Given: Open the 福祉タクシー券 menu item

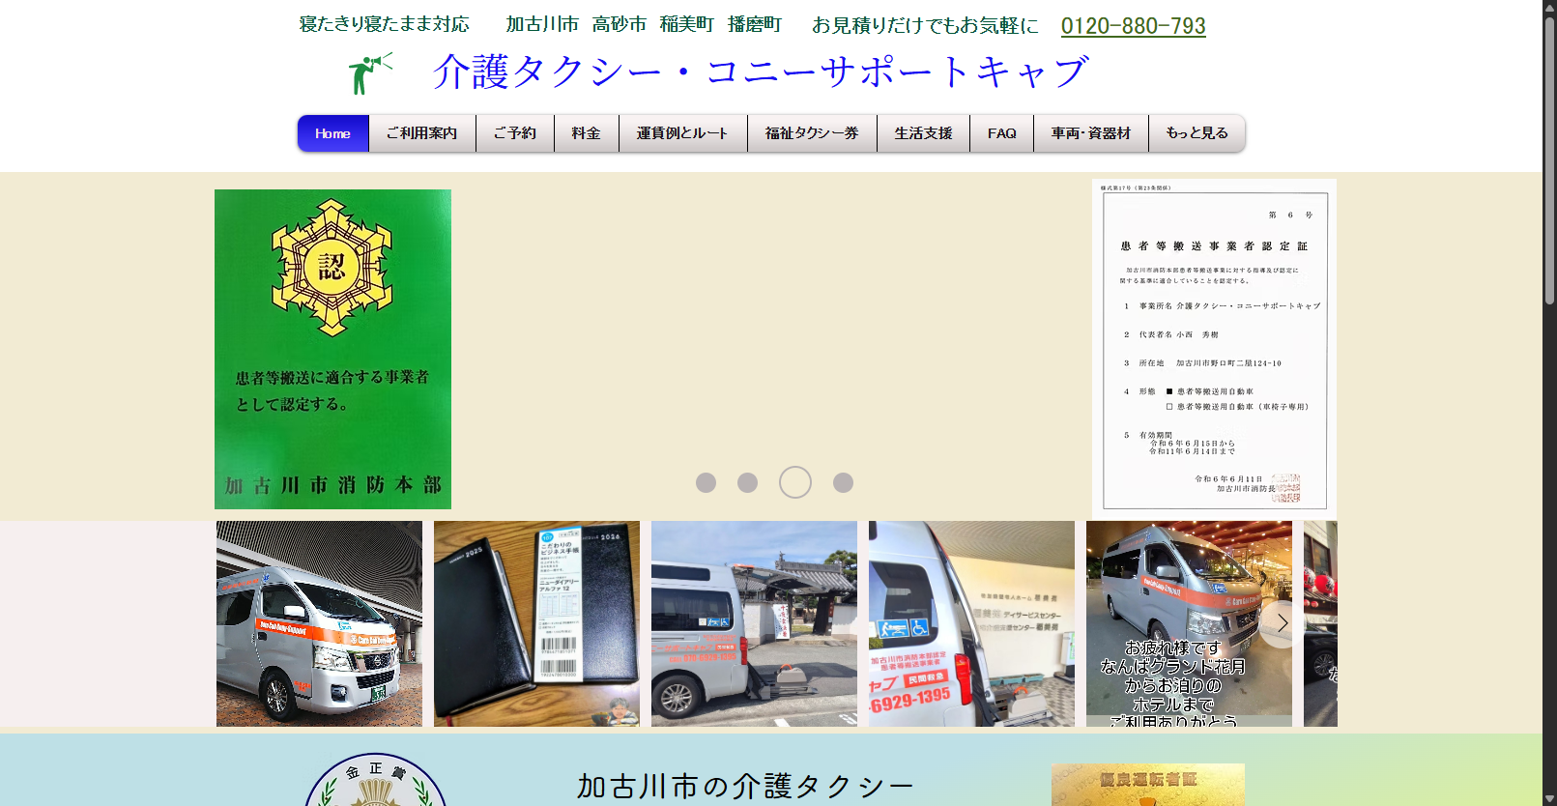Looking at the screenshot, I should coord(812,133).
